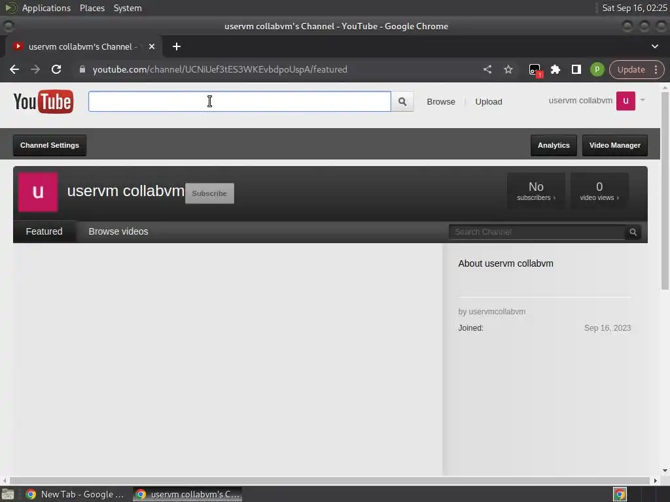The image size is (670, 502).
Task: Click the address bar URL
Action: click(x=220, y=69)
